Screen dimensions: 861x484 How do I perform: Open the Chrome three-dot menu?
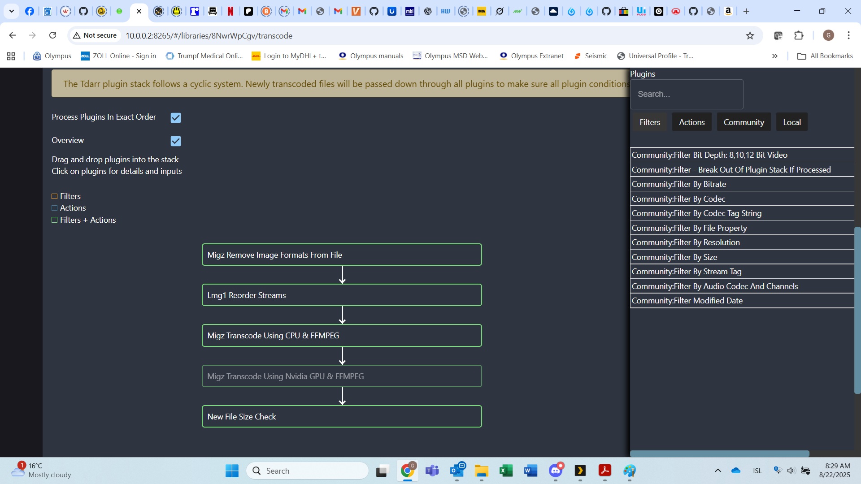point(848,35)
